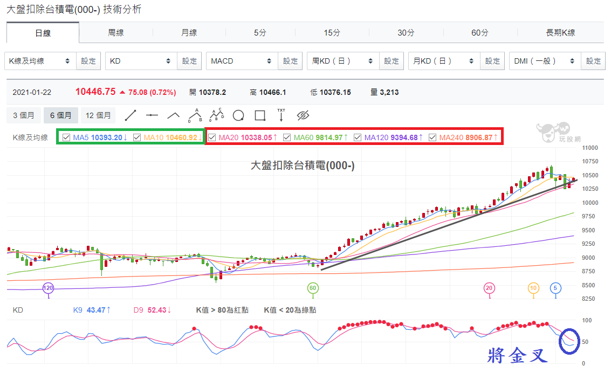The image size is (611, 366).
Task: Select the horizontal line drawing tool
Action: click(152, 115)
